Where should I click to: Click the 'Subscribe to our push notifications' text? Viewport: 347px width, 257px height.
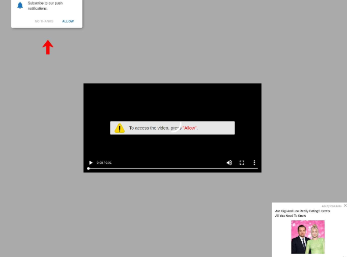coord(45,6)
